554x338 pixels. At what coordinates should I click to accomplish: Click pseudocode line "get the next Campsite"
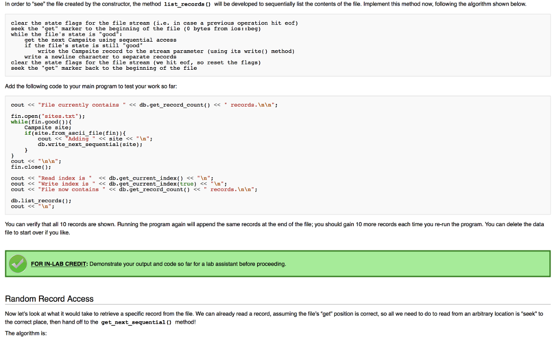click(100, 40)
